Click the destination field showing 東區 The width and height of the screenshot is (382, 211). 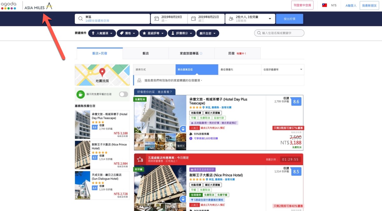112,19
